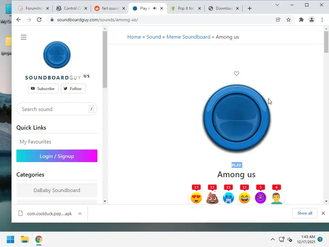Click the address bar URL

(97, 20)
